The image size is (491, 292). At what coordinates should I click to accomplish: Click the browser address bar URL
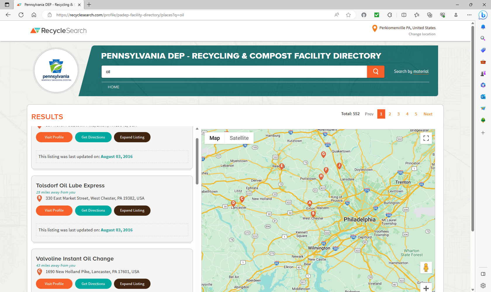[120, 15]
